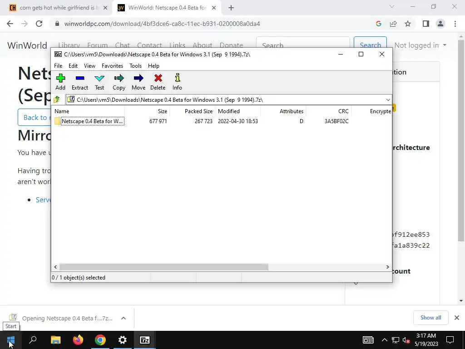Open Chrome's three-dot menu
This screenshot has height=349, width=465.
[x=455, y=24]
